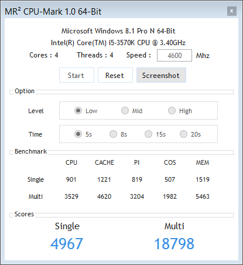Click the single MEM value 1519

203,179
